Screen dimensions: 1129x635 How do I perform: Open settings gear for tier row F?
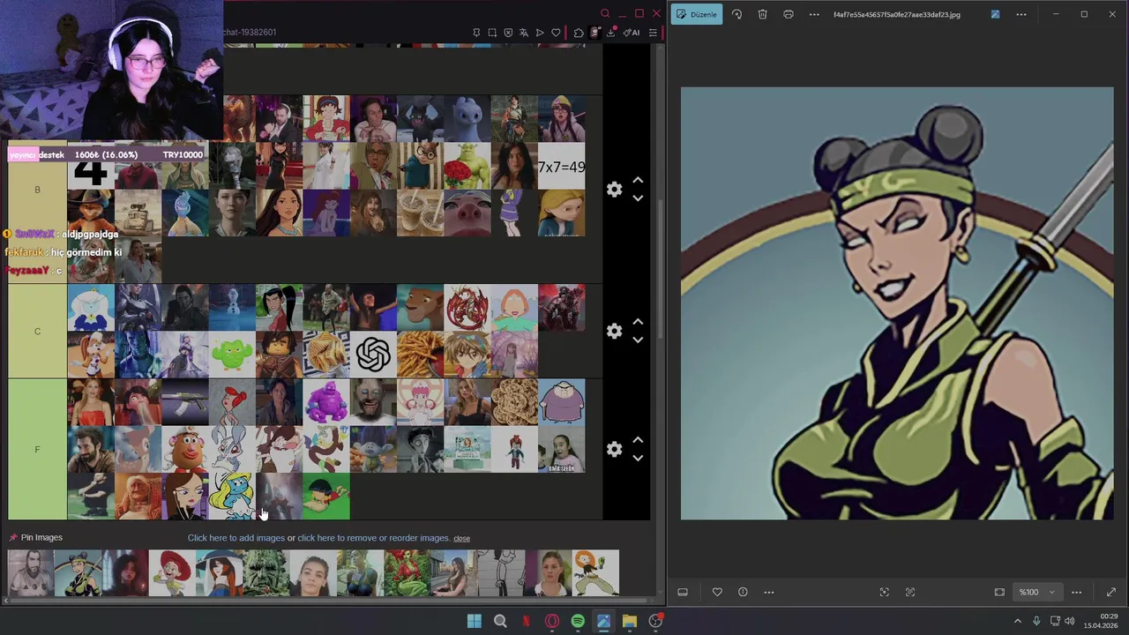(615, 449)
